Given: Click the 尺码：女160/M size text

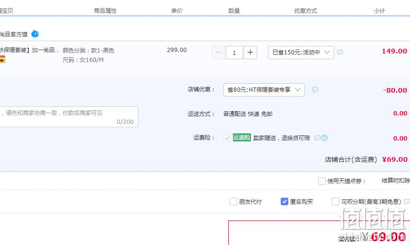Looking at the screenshot, I should coord(83,60).
